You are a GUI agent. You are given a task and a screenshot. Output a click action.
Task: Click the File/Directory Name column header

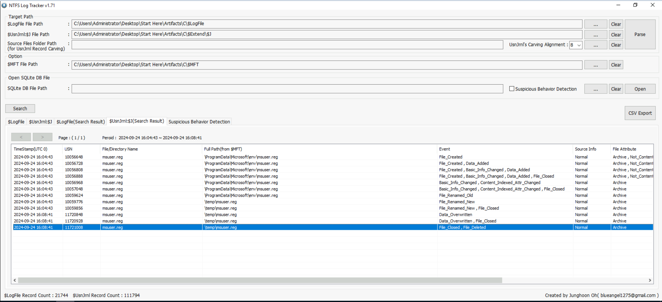point(151,149)
